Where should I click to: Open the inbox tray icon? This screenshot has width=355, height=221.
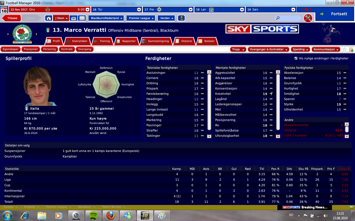coord(73,18)
